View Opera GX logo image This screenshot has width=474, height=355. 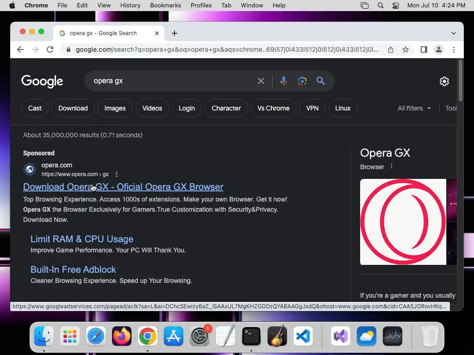(x=403, y=222)
